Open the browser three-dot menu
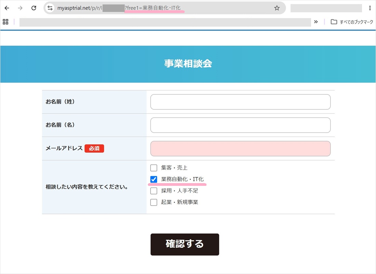Screen dimensions: 376x274 click(x=370, y=8)
